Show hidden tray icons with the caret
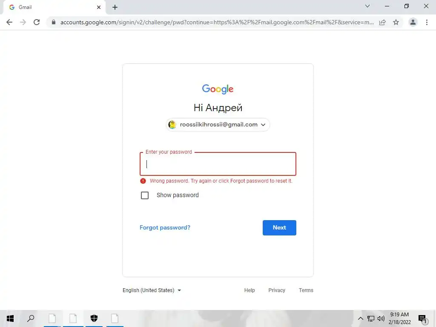The height and width of the screenshot is (327, 436). pos(360,318)
